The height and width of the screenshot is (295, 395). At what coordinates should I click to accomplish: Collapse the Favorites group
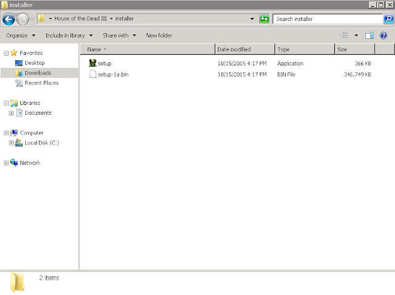tap(6, 53)
